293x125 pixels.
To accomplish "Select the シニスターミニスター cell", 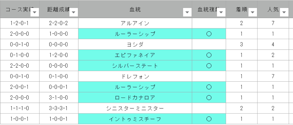I will 135,108.
